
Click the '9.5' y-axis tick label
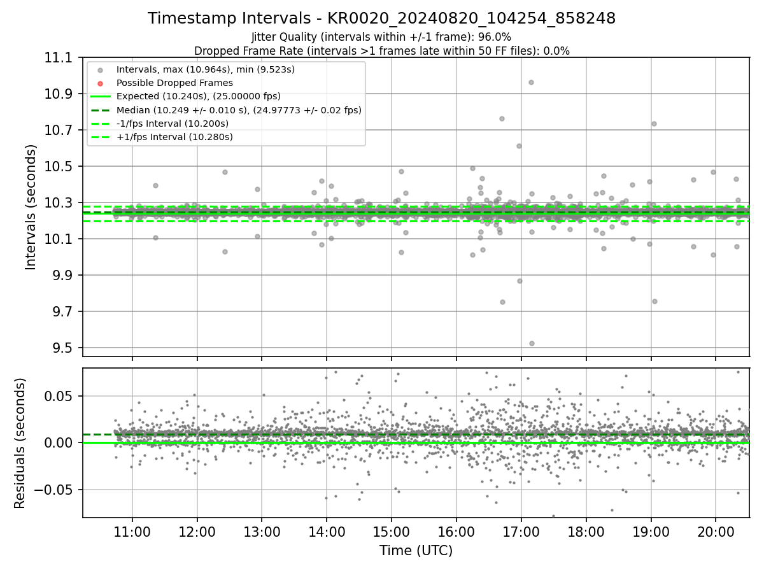(64, 348)
